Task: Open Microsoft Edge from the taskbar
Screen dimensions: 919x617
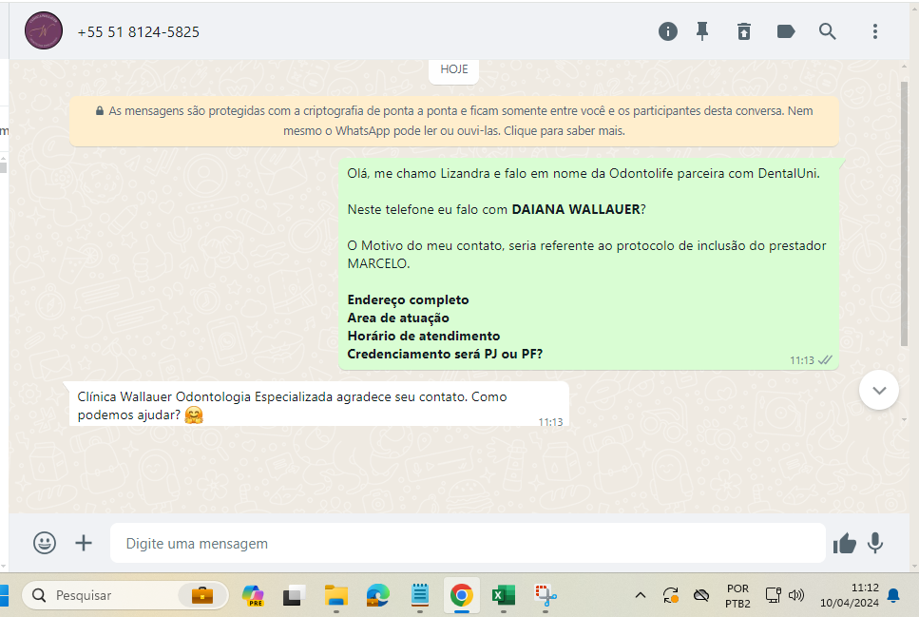Action: [x=378, y=595]
